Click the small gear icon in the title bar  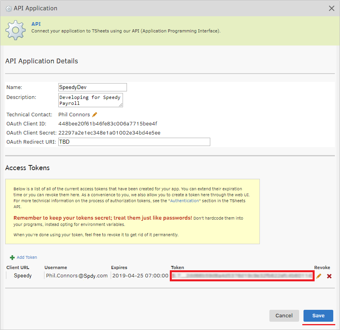click(x=8, y=8)
